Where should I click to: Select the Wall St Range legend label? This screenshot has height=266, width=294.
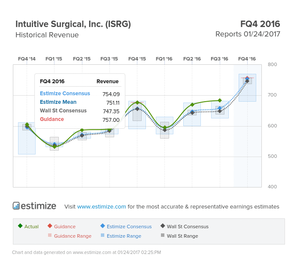[182, 236]
